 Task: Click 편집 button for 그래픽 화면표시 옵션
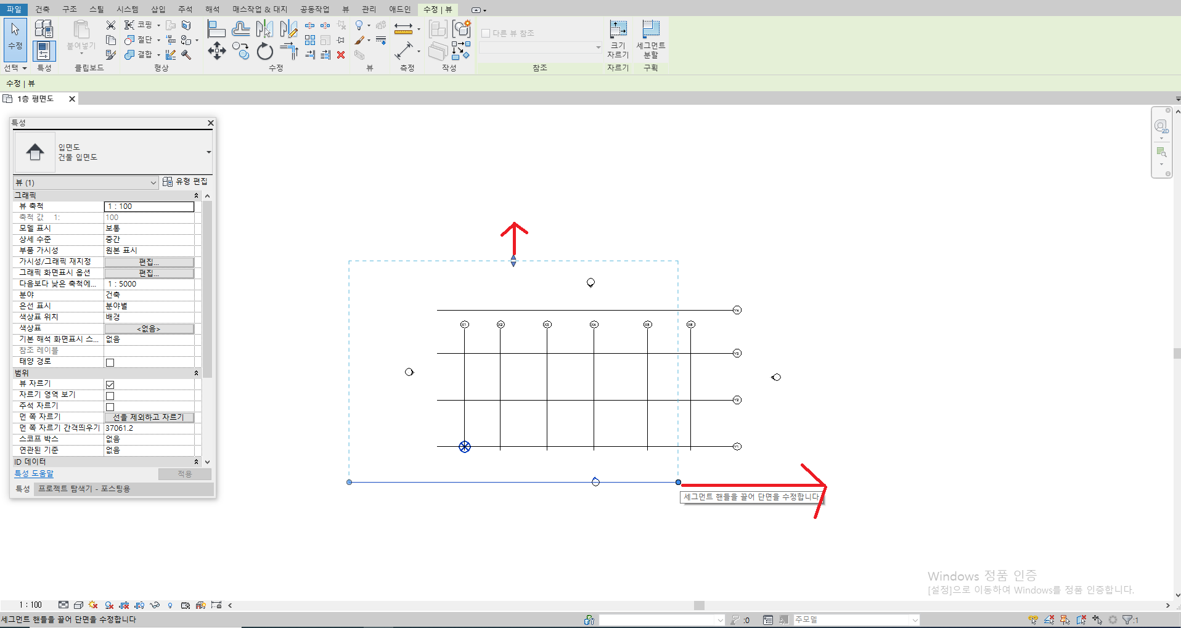point(149,273)
